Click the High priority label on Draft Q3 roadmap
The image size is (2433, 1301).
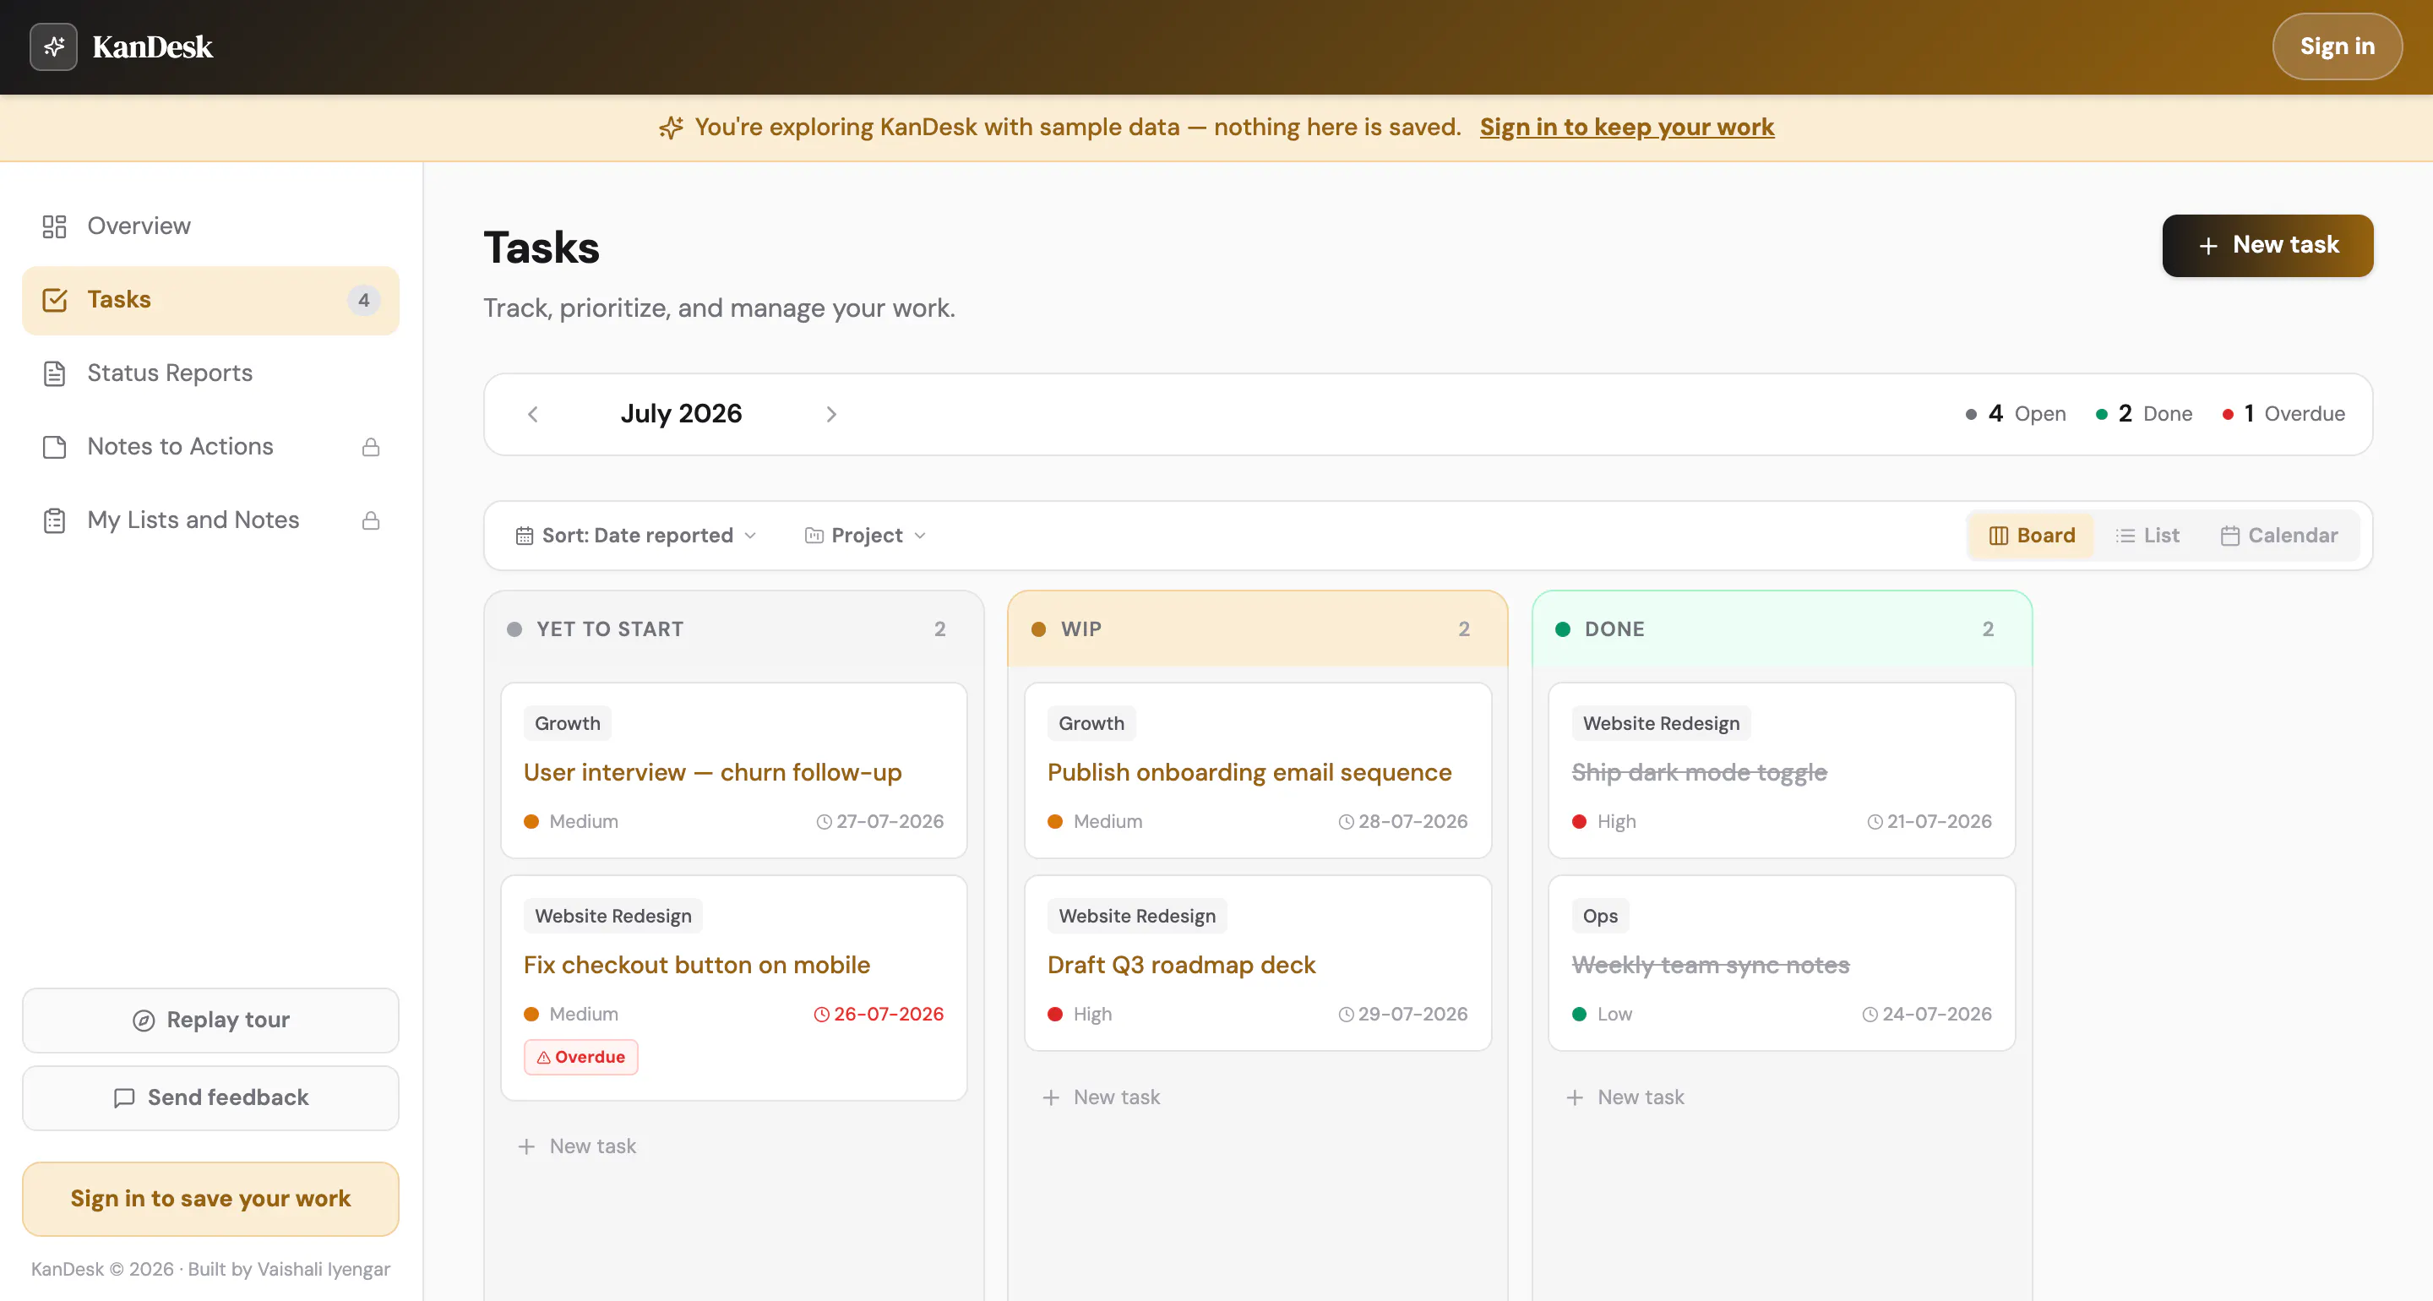pyautogui.click(x=1091, y=1015)
